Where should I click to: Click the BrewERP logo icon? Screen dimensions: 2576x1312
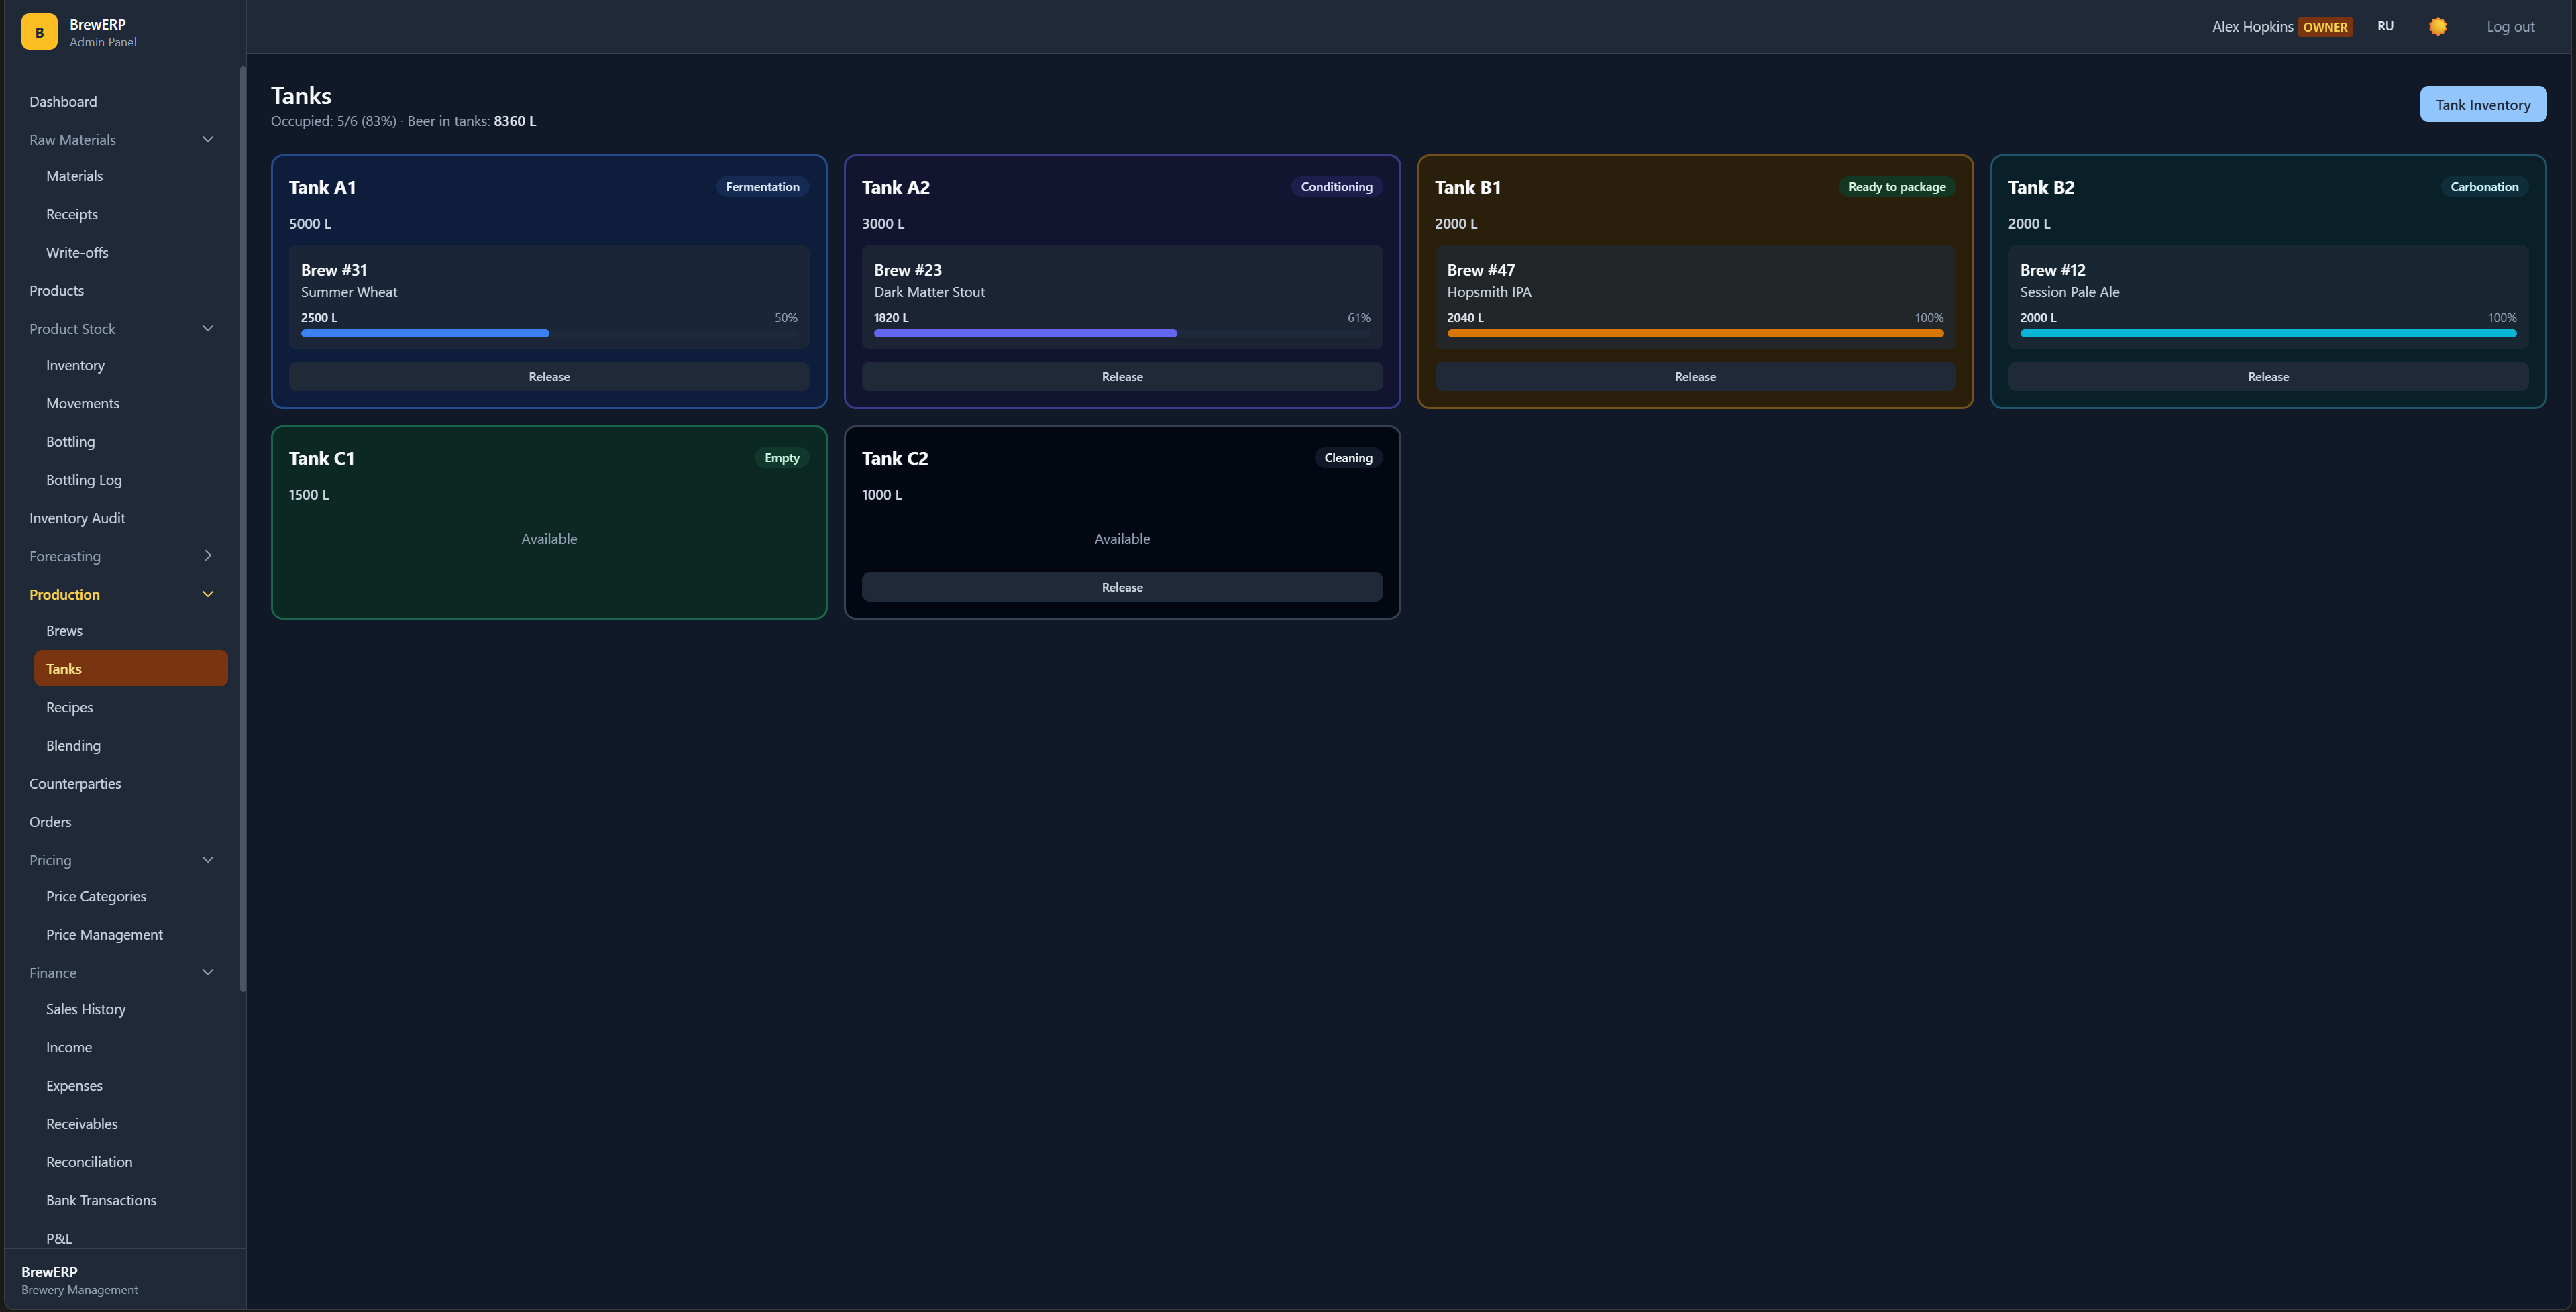[39, 32]
